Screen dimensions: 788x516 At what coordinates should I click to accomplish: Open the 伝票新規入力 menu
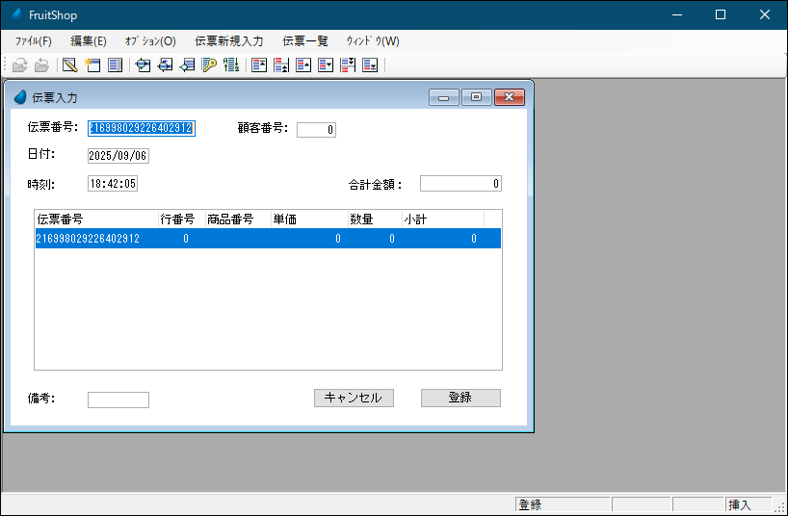[x=228, y=41]
